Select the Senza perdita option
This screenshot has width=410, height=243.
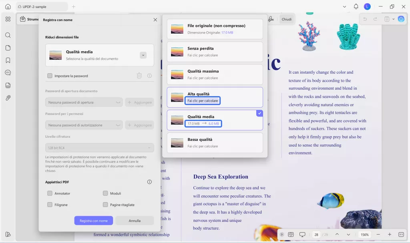click(215, 52)
